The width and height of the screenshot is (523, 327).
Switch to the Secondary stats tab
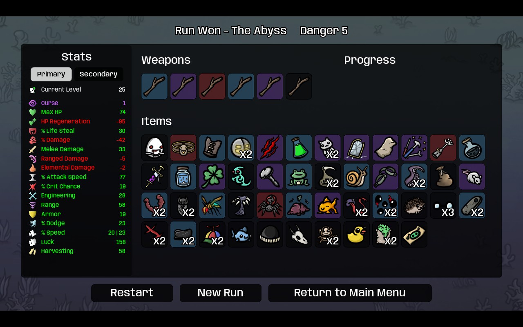coord(98,74)
